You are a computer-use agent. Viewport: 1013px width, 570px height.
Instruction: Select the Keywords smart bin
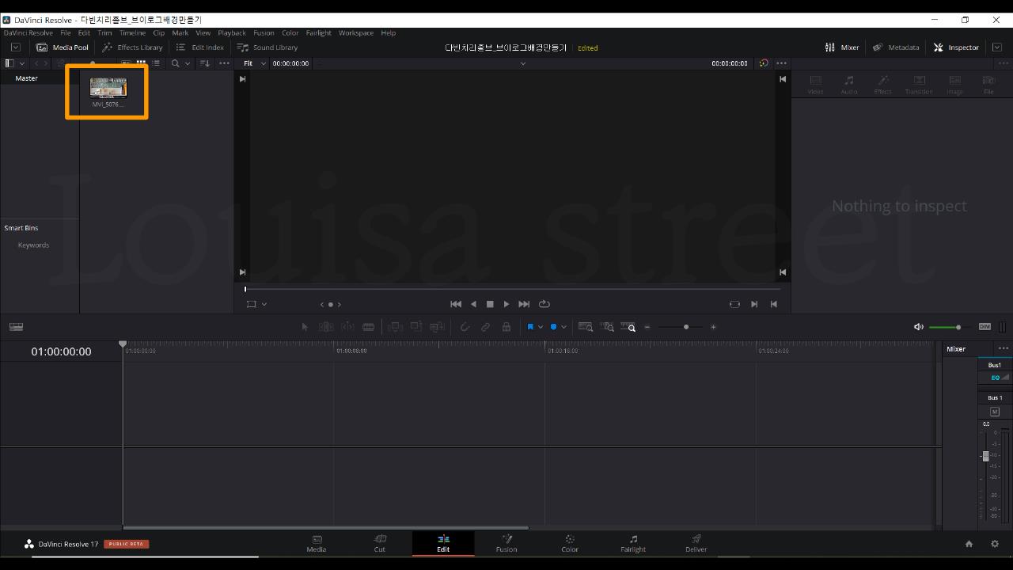33,245
